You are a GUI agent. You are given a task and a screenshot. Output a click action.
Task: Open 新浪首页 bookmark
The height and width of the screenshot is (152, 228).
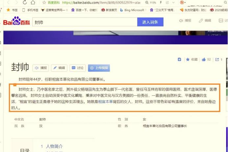tap(109, 10)
